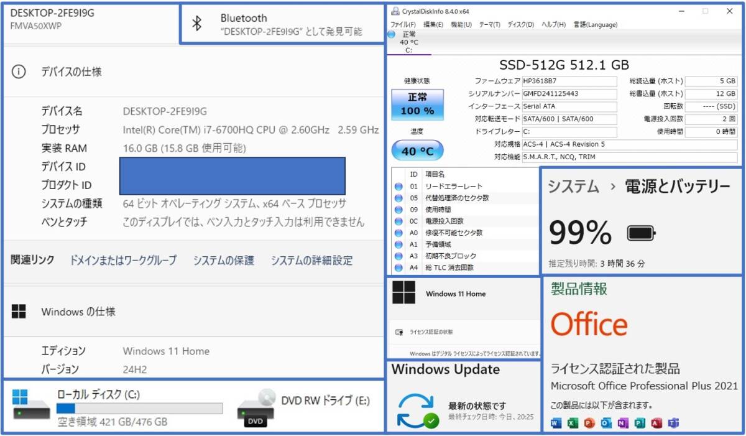
Task: Open the システムの保護 link
Action: [224, 261]
